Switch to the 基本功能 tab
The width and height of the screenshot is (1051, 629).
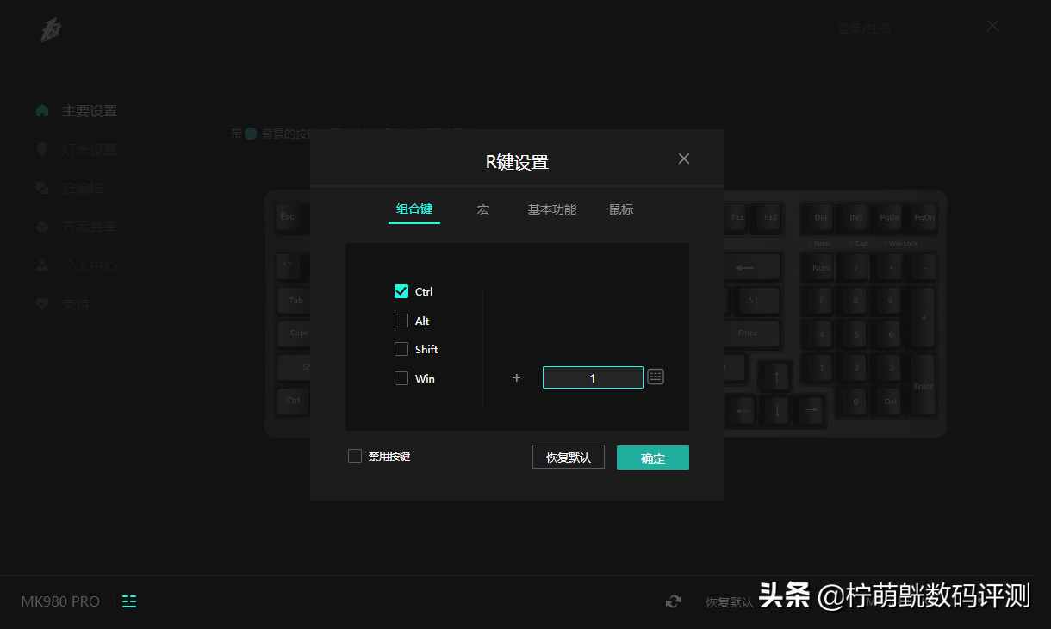coord(552,209)
